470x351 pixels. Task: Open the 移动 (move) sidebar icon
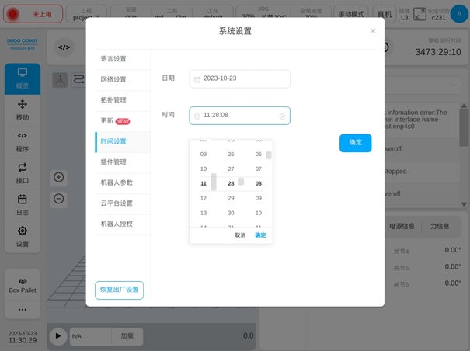pos(23,109)
